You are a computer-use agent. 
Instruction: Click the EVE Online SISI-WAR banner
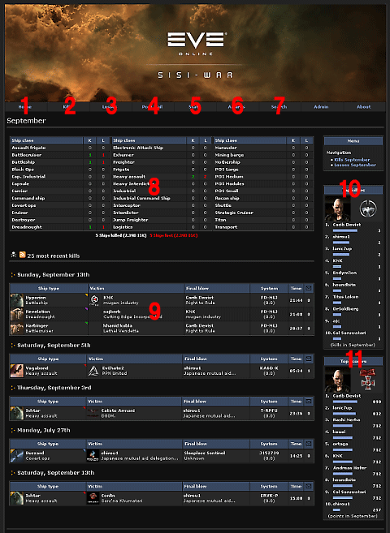point(195,53)
